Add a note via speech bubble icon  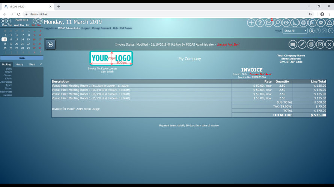[293, 45]
